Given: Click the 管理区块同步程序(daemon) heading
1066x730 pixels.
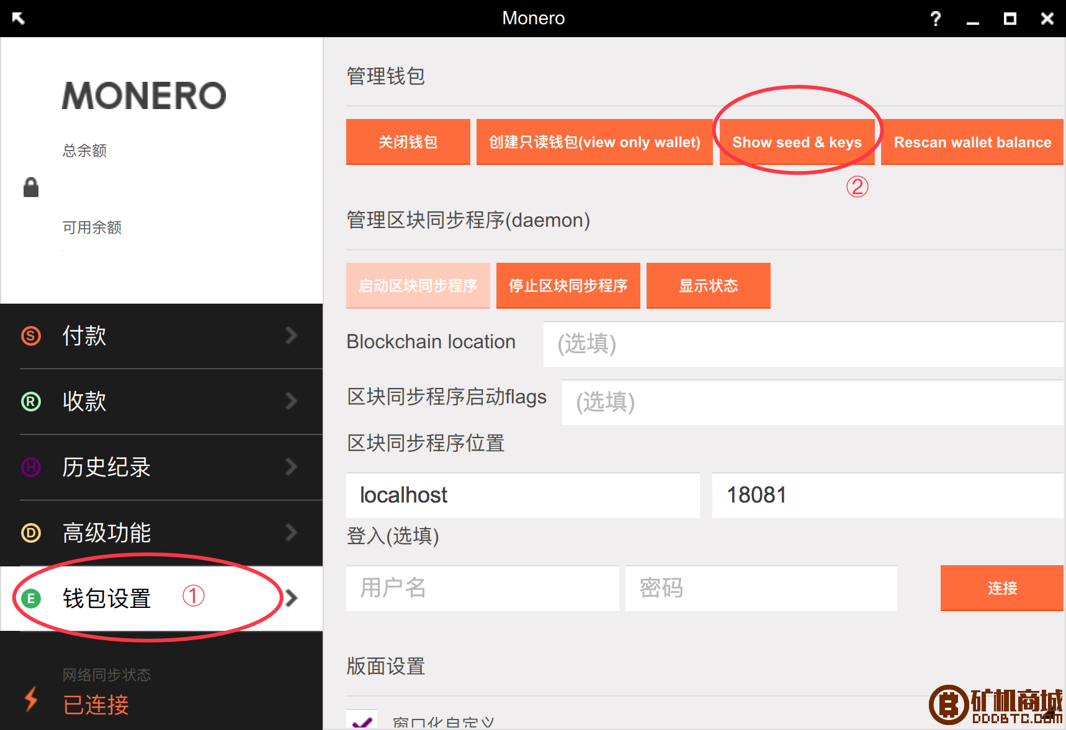Looking at the screenshot, I should tap(468, 220).
